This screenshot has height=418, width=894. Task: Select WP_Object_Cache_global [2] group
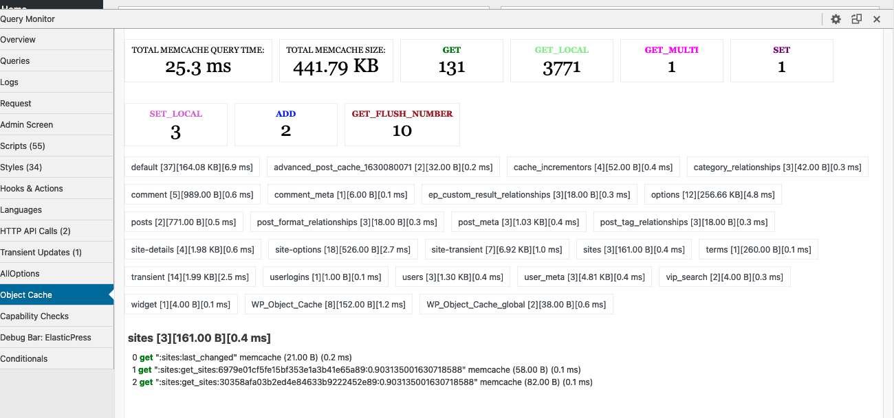tap(516, 304)
